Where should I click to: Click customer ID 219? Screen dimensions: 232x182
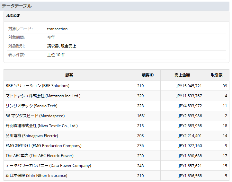[140, 86]
